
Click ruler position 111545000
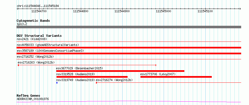click(164, 11)
